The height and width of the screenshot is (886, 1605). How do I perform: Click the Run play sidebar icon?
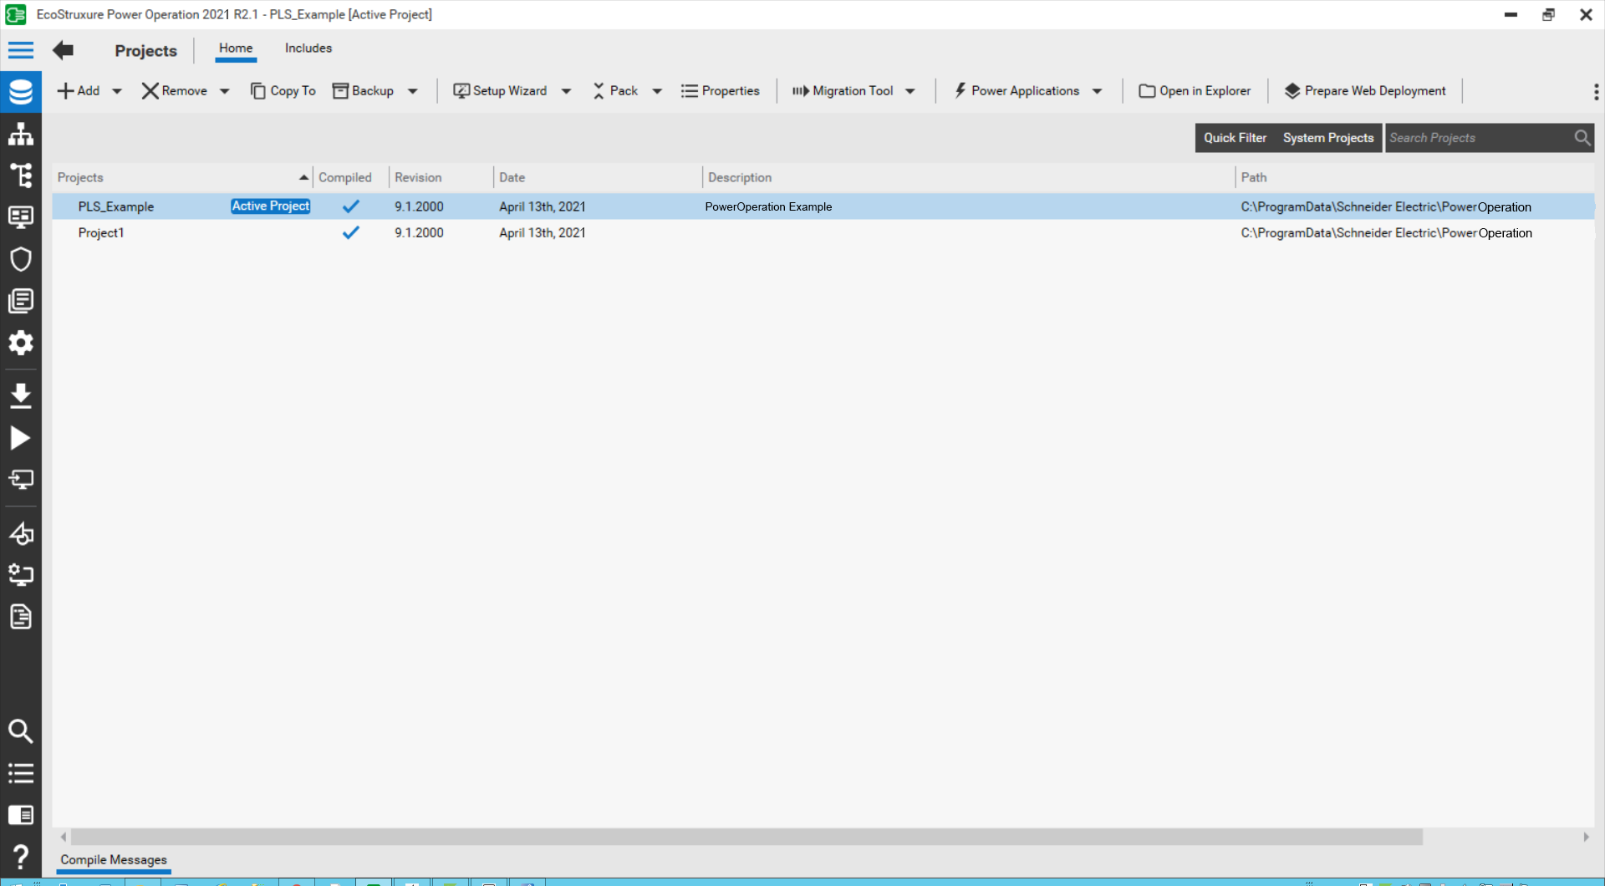pos(21,438)
